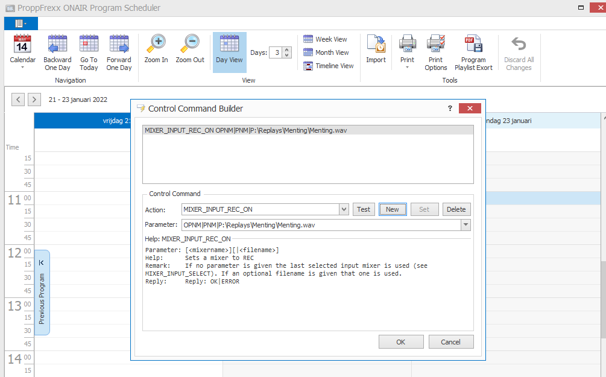Expand the Previous Program side panel
This screenshot has width=606, height=377.
click(x=42, y=263)
